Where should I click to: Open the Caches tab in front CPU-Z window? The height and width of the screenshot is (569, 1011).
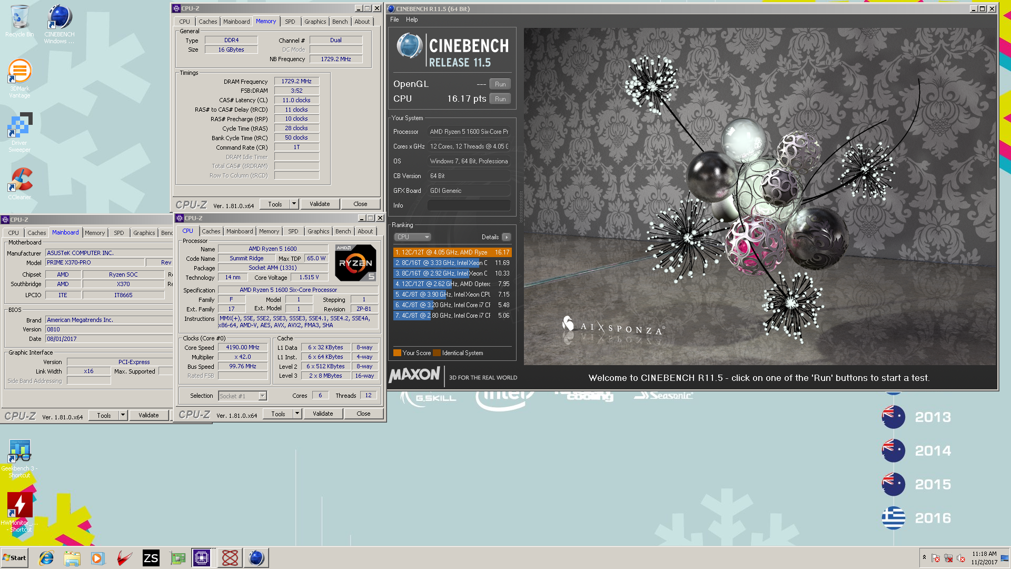pyautogui.click(x=211, y=231)
